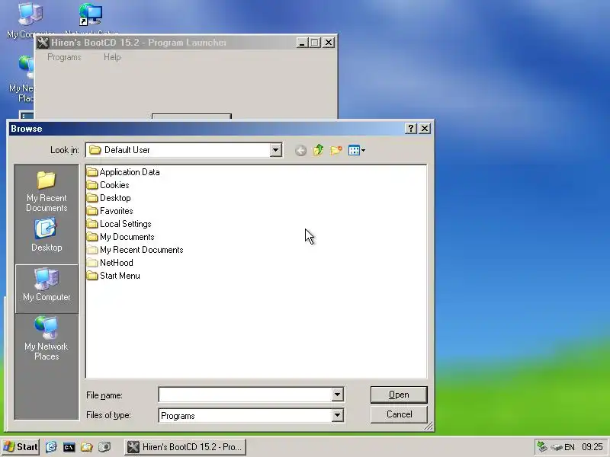610x457 pixels.
Task: Launch the command prompt quick launch icon
Action: pyautogui.click(x=69, y=447)
